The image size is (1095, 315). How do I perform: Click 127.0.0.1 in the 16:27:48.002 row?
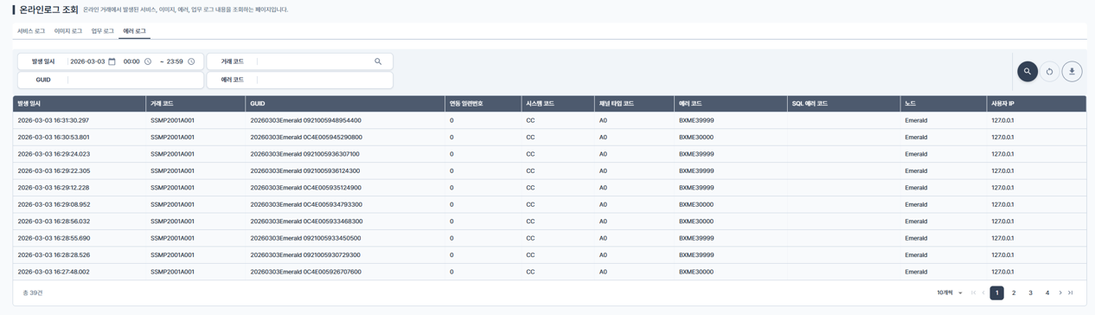click(1002, 272)
